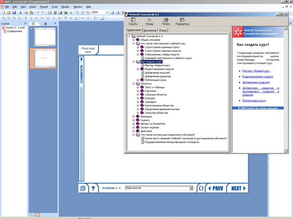The width and height of the screenshot is (293, 219).
Task: Collapse Что такое электронный учебный курс node
Action: 134,43
